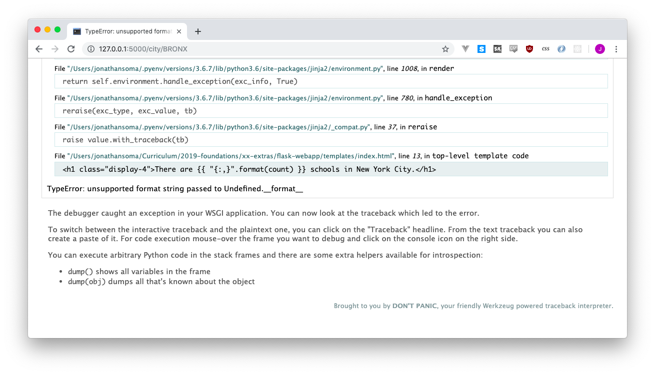This screenshot has height=375, width=655.
Task: Open the greyed React devtools extension
Action: pyautogui.click(x=577, y=49)
